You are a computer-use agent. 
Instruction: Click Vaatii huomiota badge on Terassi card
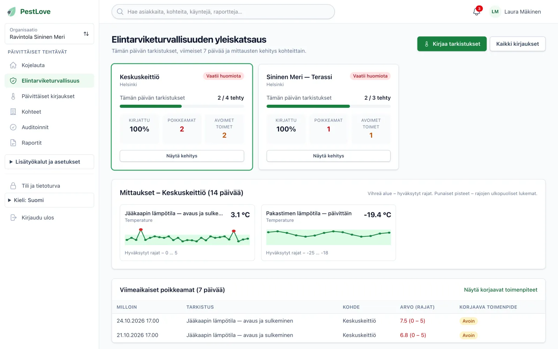point(370,76)
